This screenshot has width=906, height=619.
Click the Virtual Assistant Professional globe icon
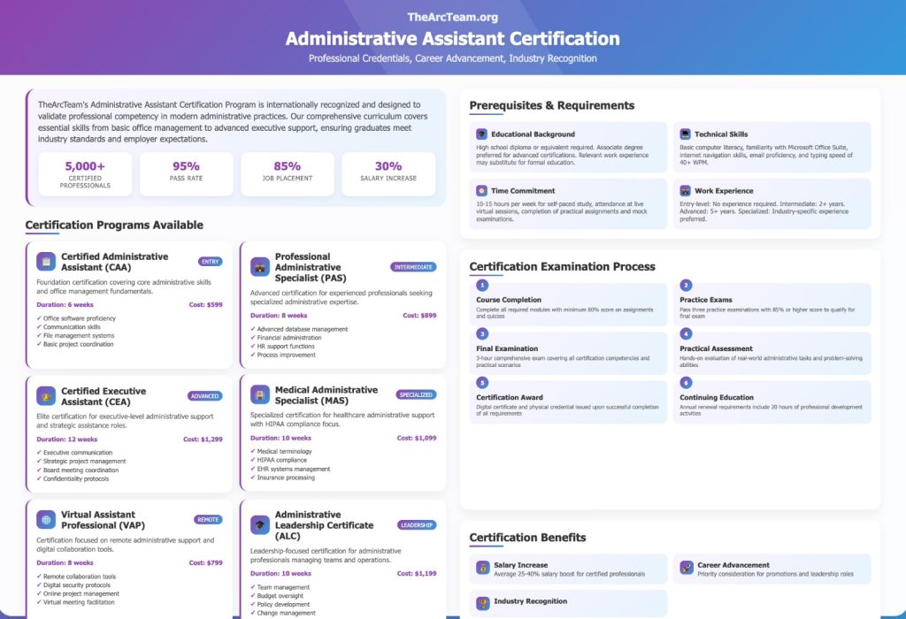tap(46, 520)
